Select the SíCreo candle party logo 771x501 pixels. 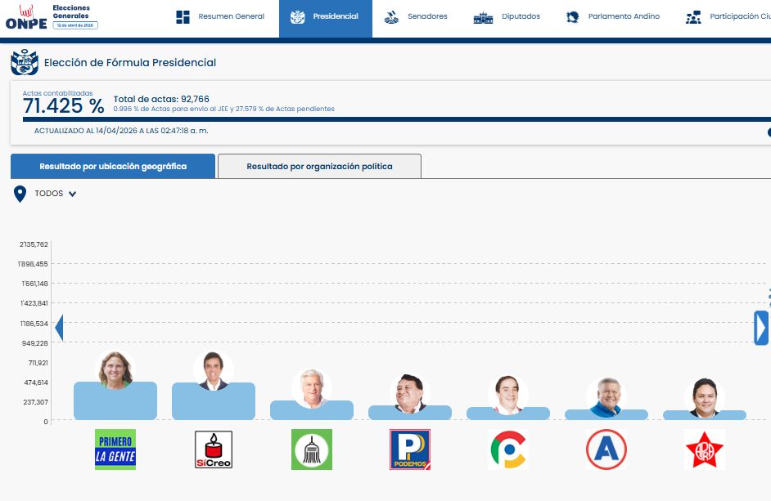[x=214, y=450]
